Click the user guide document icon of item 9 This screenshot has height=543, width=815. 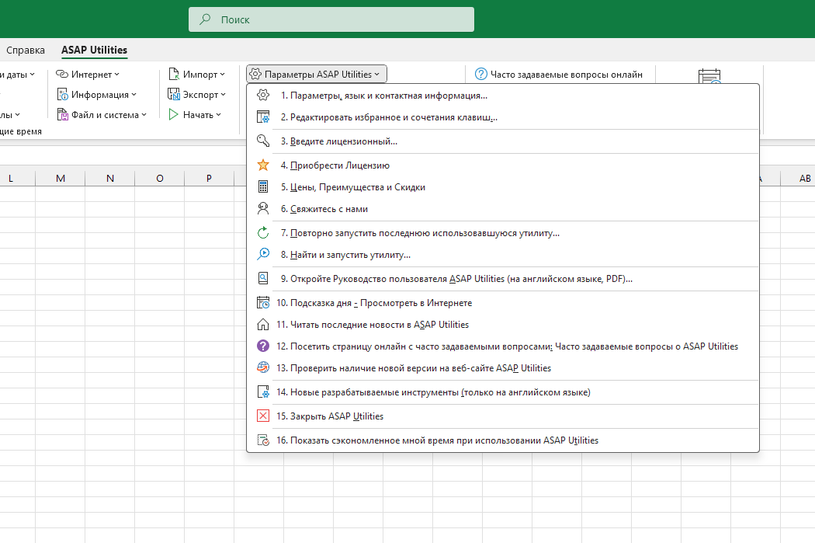[x=263, y=279]
